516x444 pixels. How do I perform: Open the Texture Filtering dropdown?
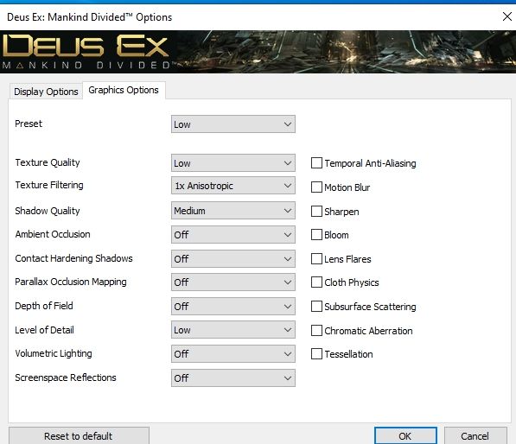233,186
